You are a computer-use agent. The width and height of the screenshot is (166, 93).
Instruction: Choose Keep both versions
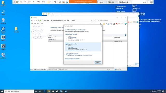click(83, 55)
